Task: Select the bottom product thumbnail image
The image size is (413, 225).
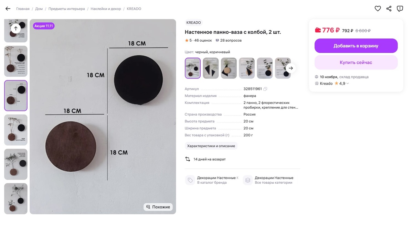Action: pos(16,199)
